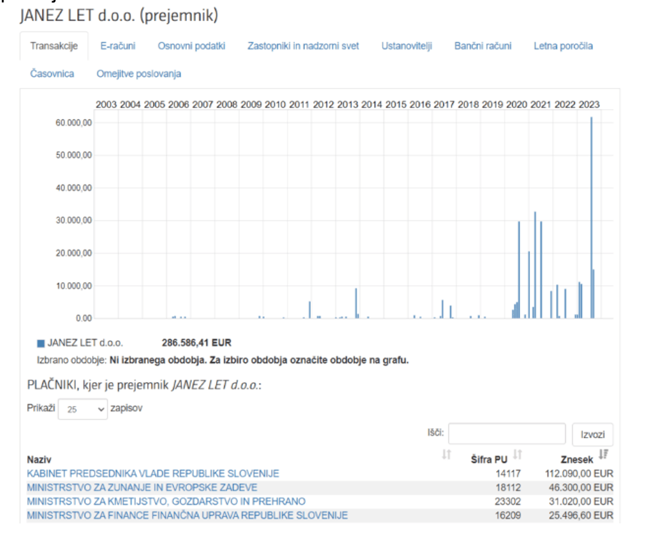Click the 2017 year label on chart
This screenshot has width=662, height=552.
(444, 104)
